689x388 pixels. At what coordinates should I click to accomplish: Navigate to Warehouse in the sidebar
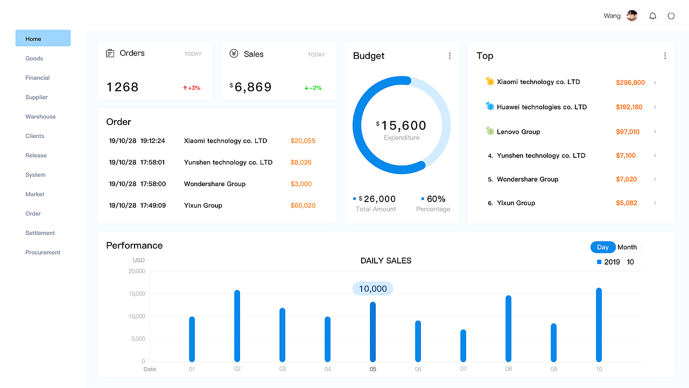pyautogui.click(x=40, y=116)
